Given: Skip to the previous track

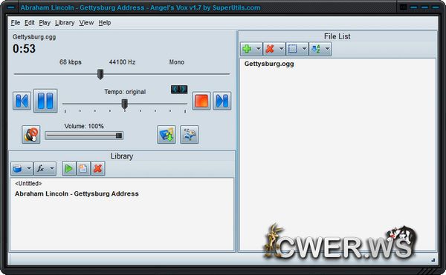Looking at the screenshot, I should (x=22, y=101).
